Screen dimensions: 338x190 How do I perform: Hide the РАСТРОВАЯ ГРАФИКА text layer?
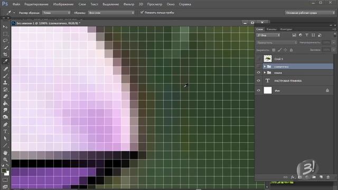click(x=259, y=81)
